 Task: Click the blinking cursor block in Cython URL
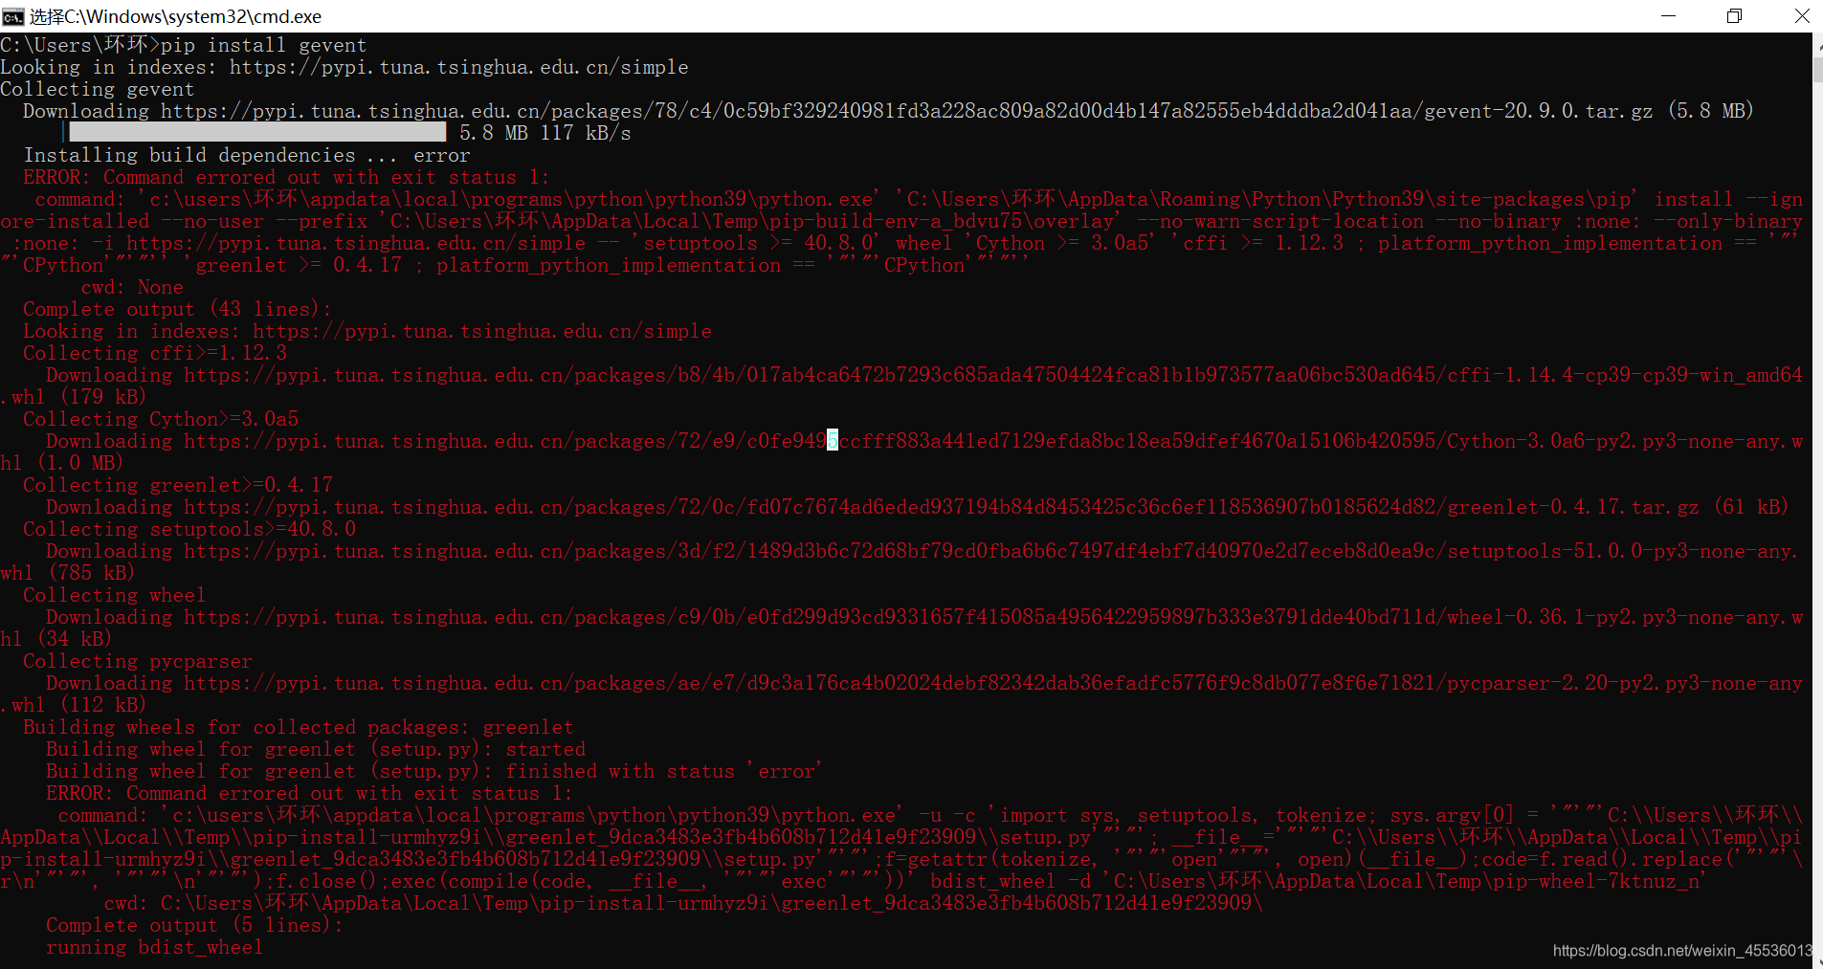coord(831,440)
